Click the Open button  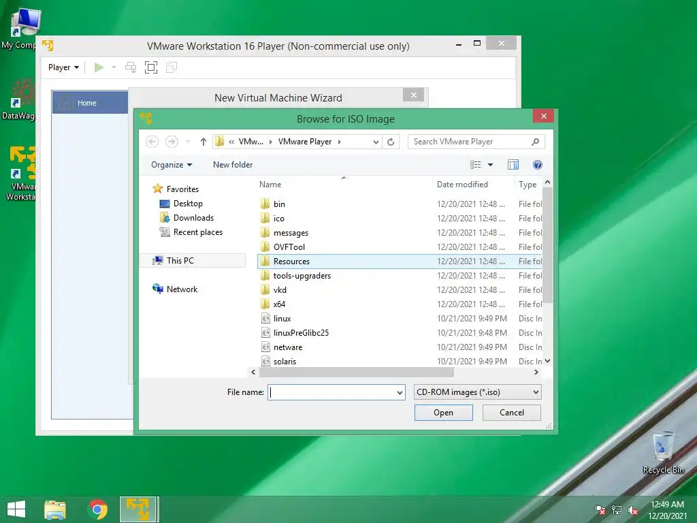tap(443, 413)
